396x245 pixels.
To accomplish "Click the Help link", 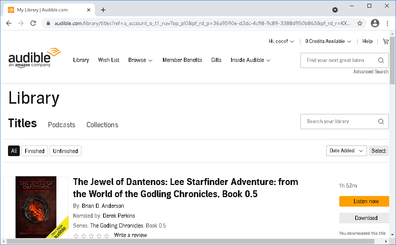I will (367, 41).
